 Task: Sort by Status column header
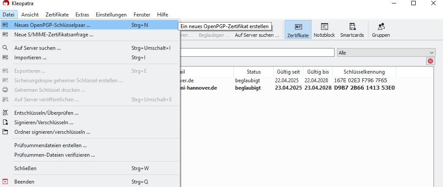(x=254, y=72)
